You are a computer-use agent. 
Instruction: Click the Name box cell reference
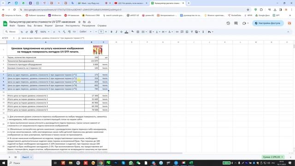pyautogui.click(x=8, y=38)
